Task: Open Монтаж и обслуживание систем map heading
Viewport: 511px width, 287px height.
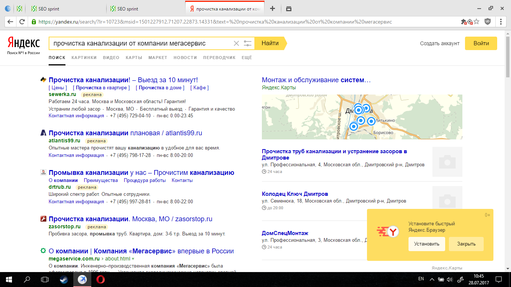Action: tap(316, 80)
